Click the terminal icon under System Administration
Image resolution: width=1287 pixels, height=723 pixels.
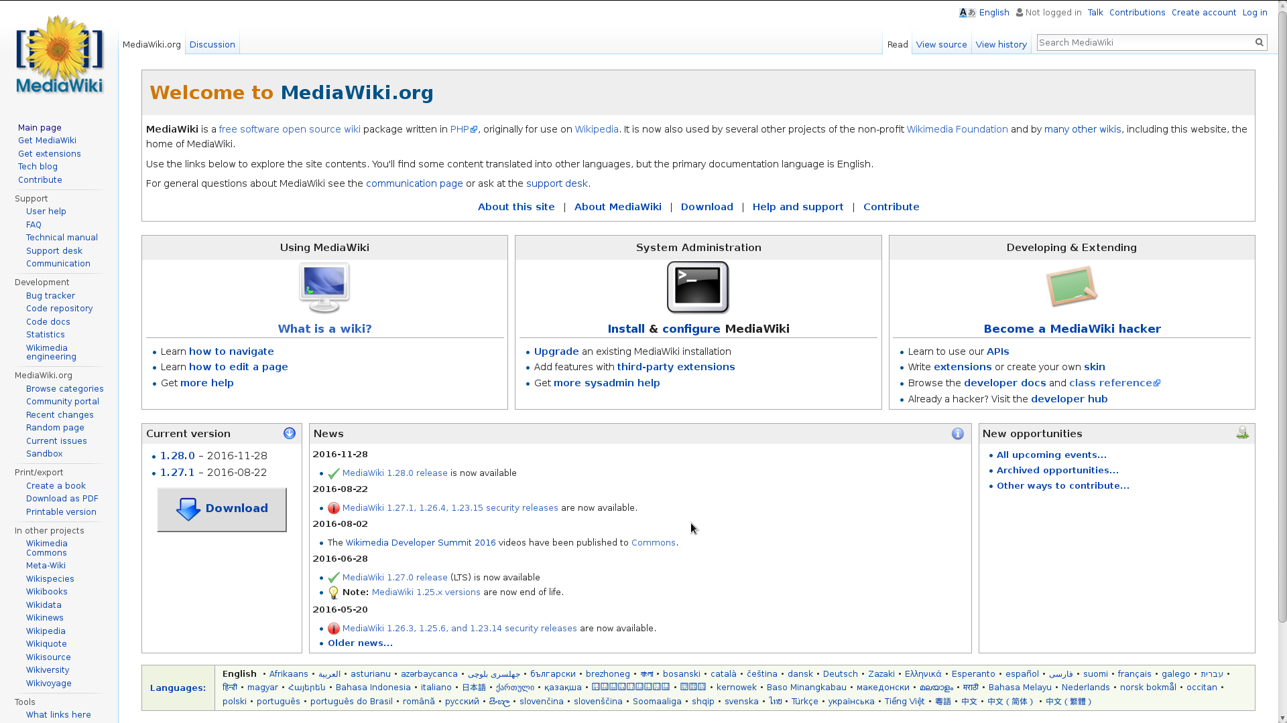(698, 288)
